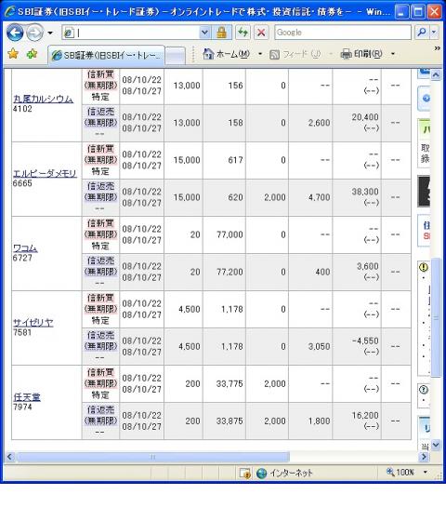The height and width of the screenshot is (521, 446).
Task: Select the 4,700 fee value
Action: coord(319,197)
